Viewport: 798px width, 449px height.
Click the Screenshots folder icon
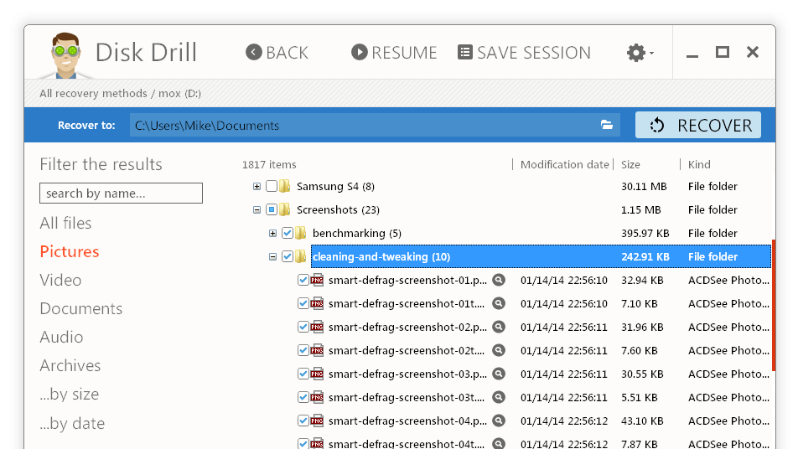[285, 209]
